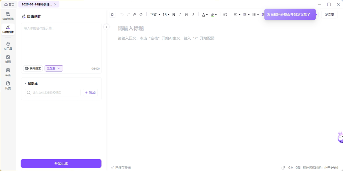
Task: Open the AI工具 panel
Action: coord(8,46)
